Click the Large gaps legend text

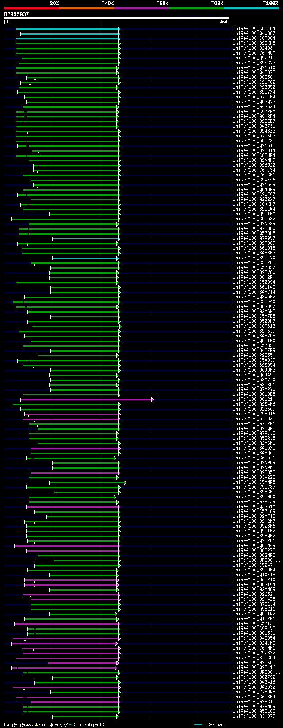54,724
